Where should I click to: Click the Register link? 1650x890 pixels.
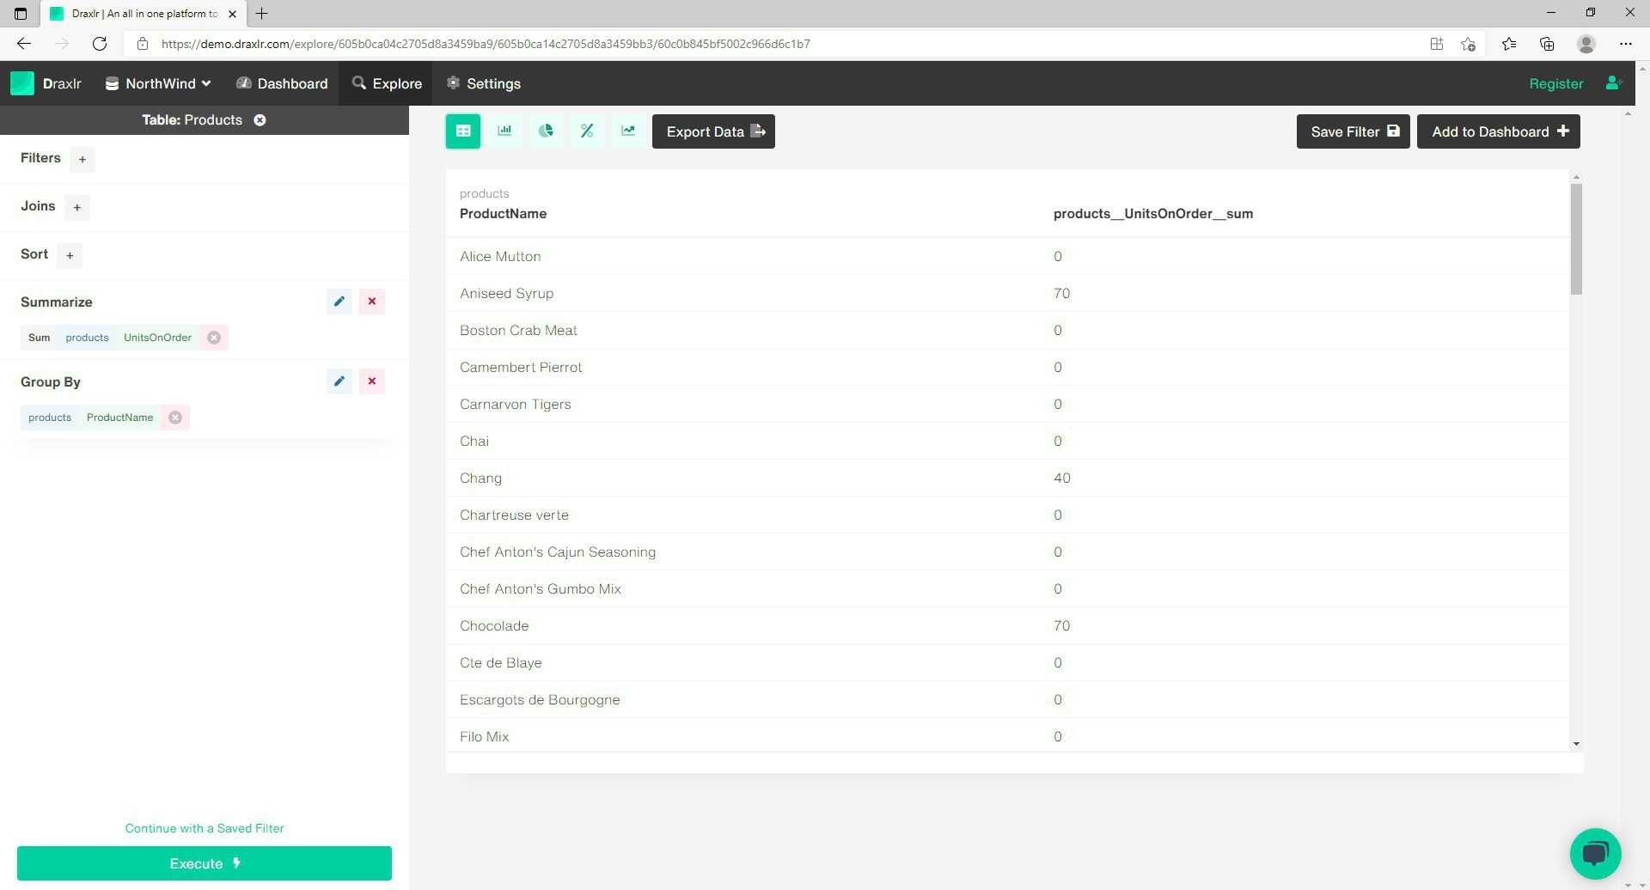tap(1555, 83)
